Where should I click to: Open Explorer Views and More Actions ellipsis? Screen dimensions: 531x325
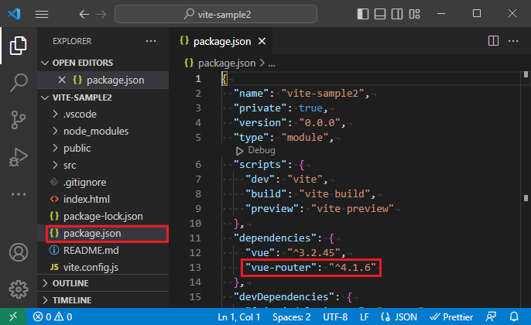151,41
